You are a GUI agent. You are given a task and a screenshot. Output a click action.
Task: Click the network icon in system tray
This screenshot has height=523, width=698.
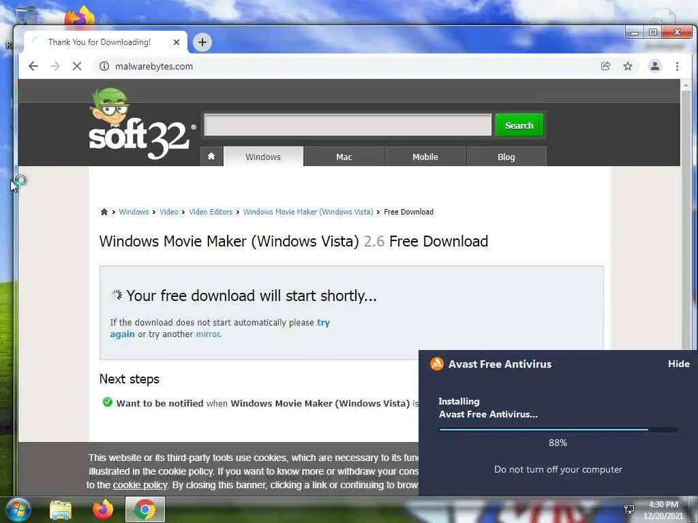[x=629, y=509]
